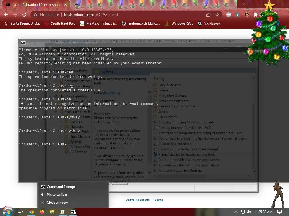Switch to Chrome from the taskbar

[x=31, y=212]
